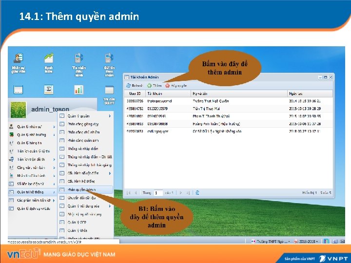Click Thêm to add an admin
The width and height of the screenshot is (351, 263).
point(155,85)
